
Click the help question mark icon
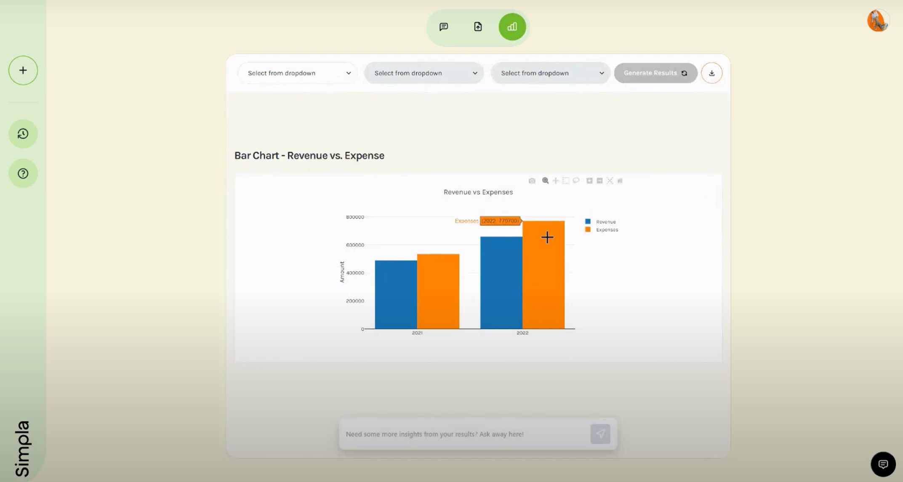click(23, 173)
